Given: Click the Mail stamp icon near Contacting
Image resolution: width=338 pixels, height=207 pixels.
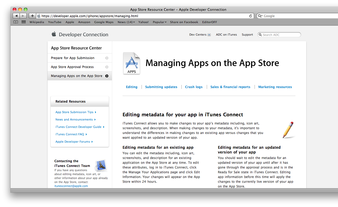Looking at the screenshot, I should 101,166.
